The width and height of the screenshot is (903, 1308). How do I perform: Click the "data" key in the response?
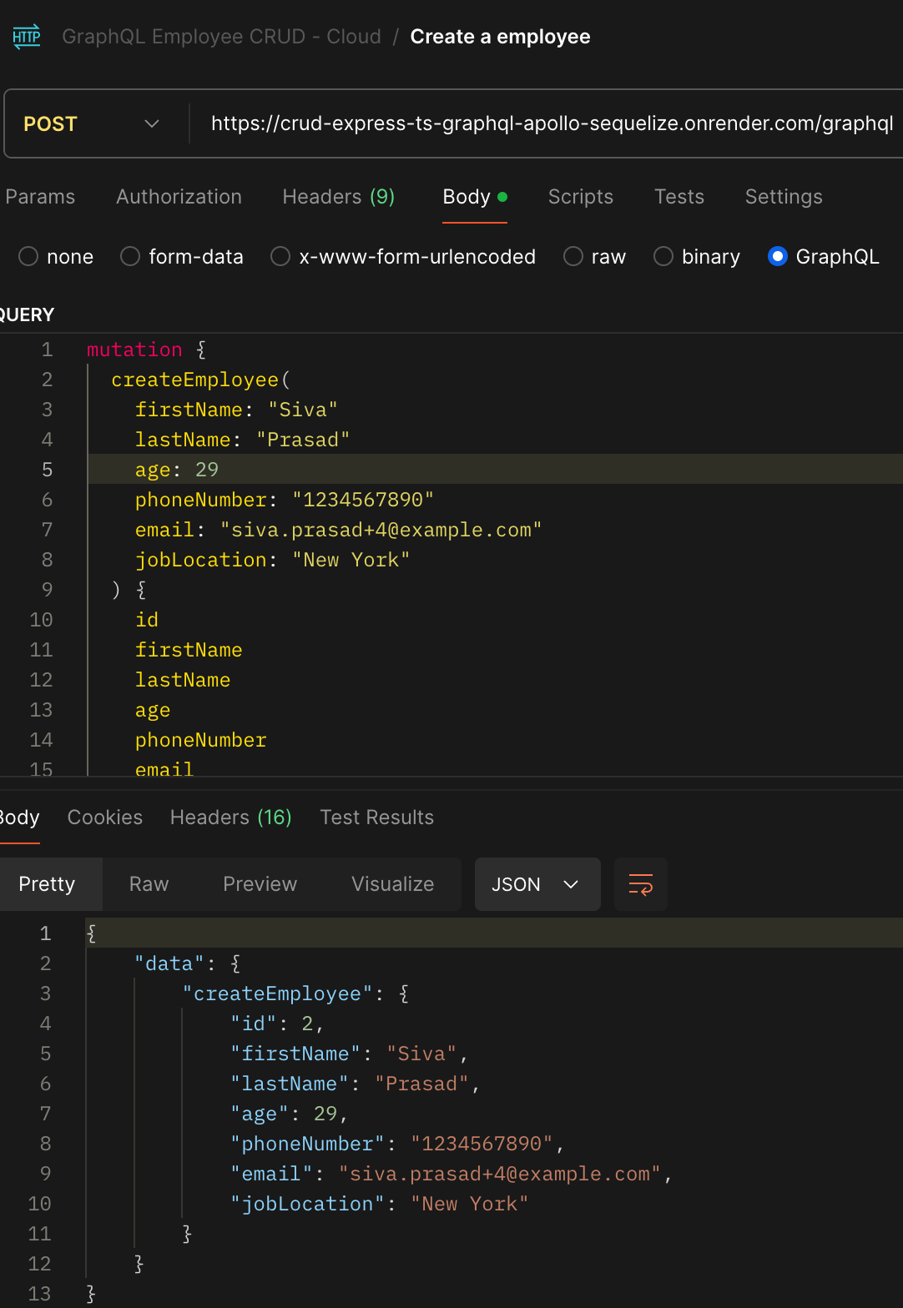(x=169, y=963)
